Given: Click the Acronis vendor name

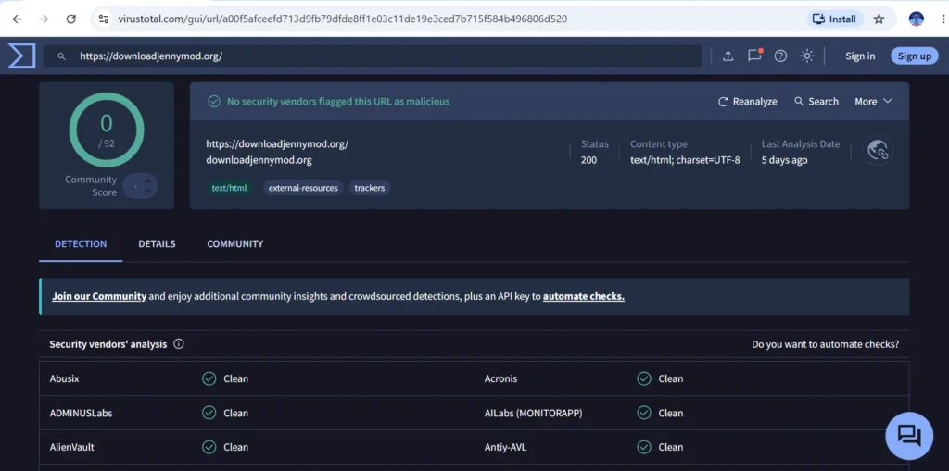Looking at the screenshot, I should click(501, 378).
